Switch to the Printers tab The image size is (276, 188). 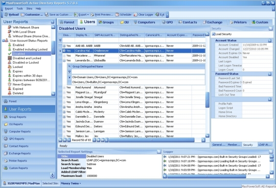coord(238,22)
